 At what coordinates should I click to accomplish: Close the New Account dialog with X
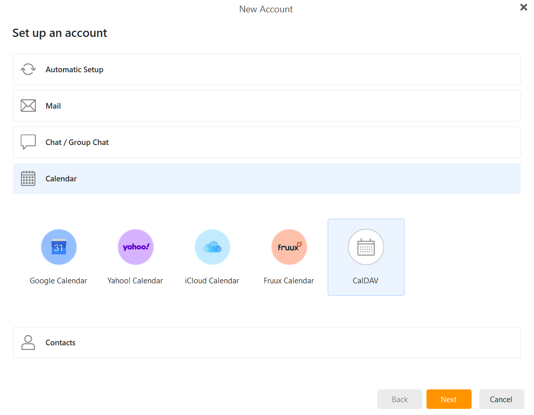(x=523, y=7)
